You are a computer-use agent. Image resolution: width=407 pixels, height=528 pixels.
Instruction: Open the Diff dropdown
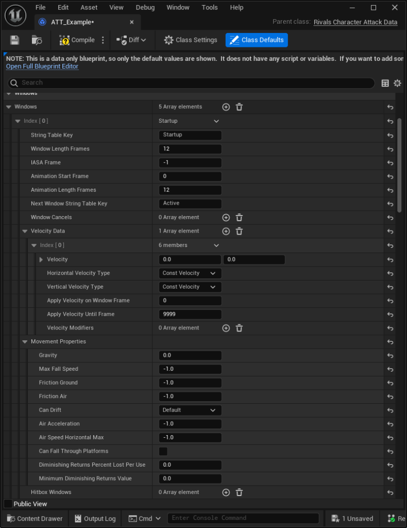(131, 40)
